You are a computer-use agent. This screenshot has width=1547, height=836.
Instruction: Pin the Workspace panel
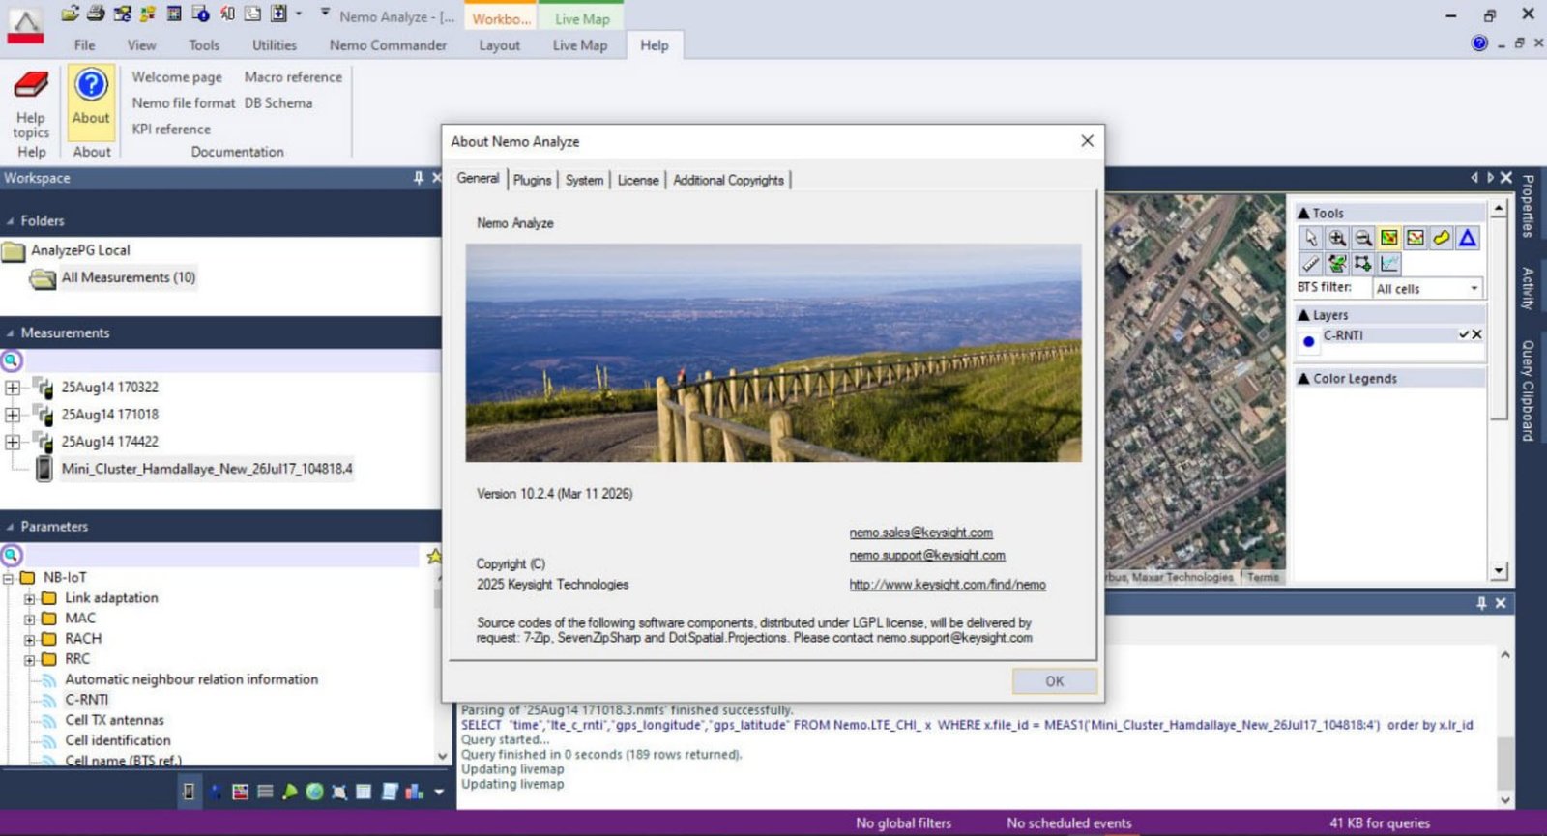pyautogui.click(x=419, y=178)
